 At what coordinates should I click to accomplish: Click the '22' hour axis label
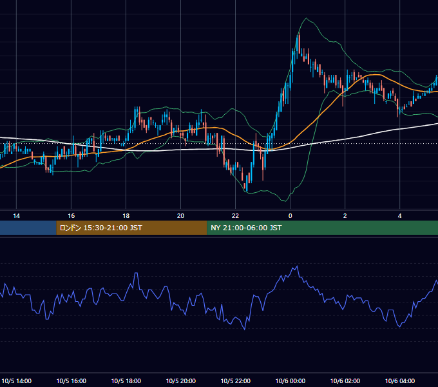coord(236,216)
